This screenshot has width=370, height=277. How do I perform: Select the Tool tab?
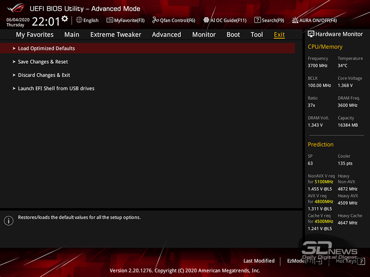pyautogui.click(x=257, y=35)
